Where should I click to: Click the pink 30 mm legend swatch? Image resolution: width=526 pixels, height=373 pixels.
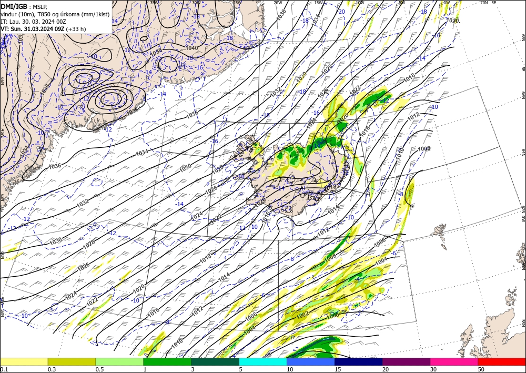click(x=454, y=361)
